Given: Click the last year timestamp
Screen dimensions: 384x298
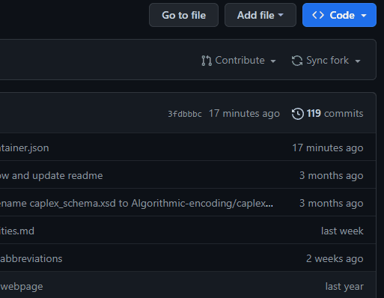Looking at the screenshot, I should pos(344,287).
